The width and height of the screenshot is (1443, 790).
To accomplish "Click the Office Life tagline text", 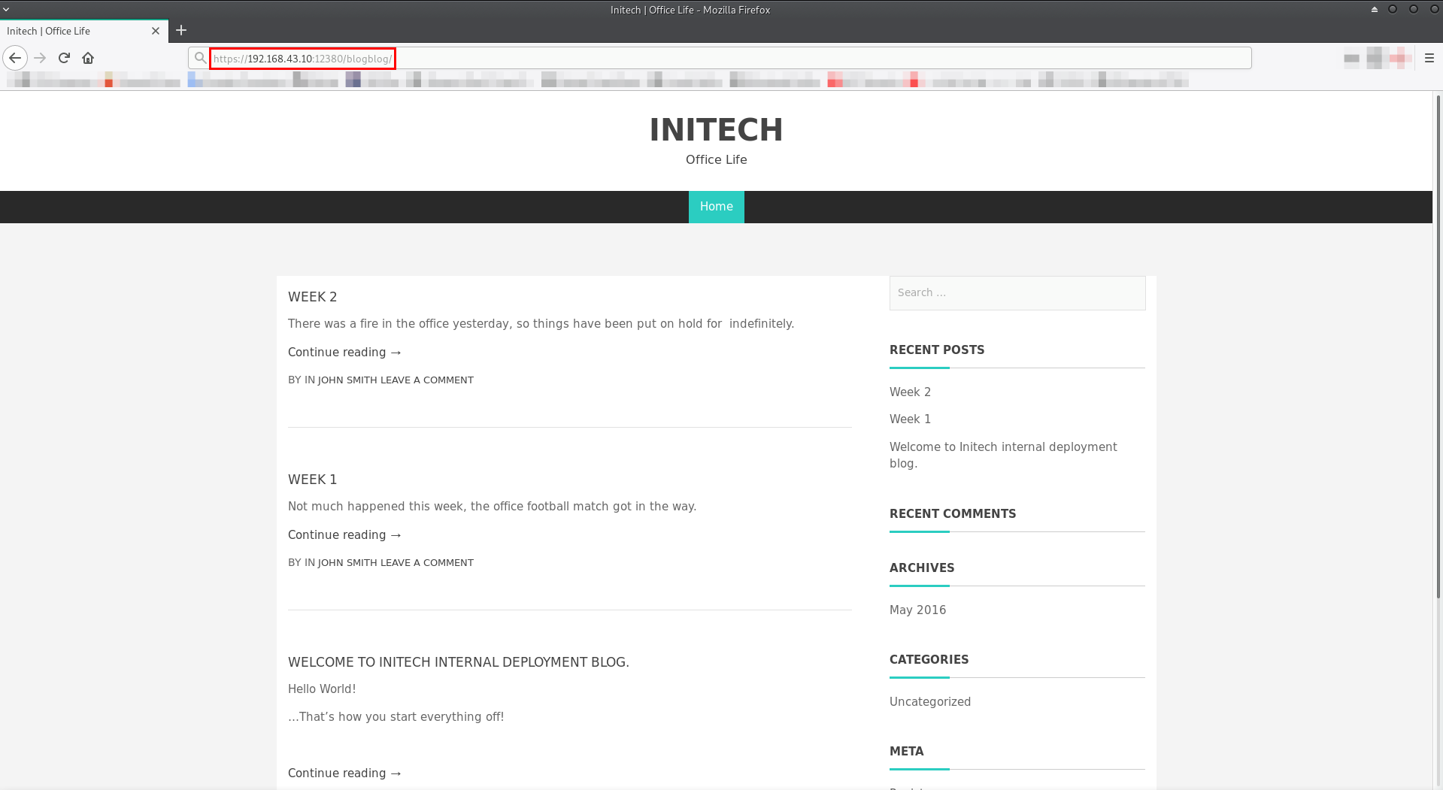I will coord(716,159).
